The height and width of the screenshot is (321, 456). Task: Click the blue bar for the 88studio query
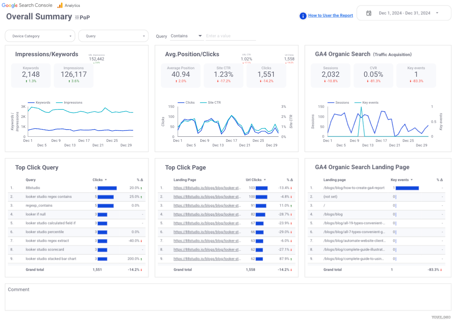107,188
